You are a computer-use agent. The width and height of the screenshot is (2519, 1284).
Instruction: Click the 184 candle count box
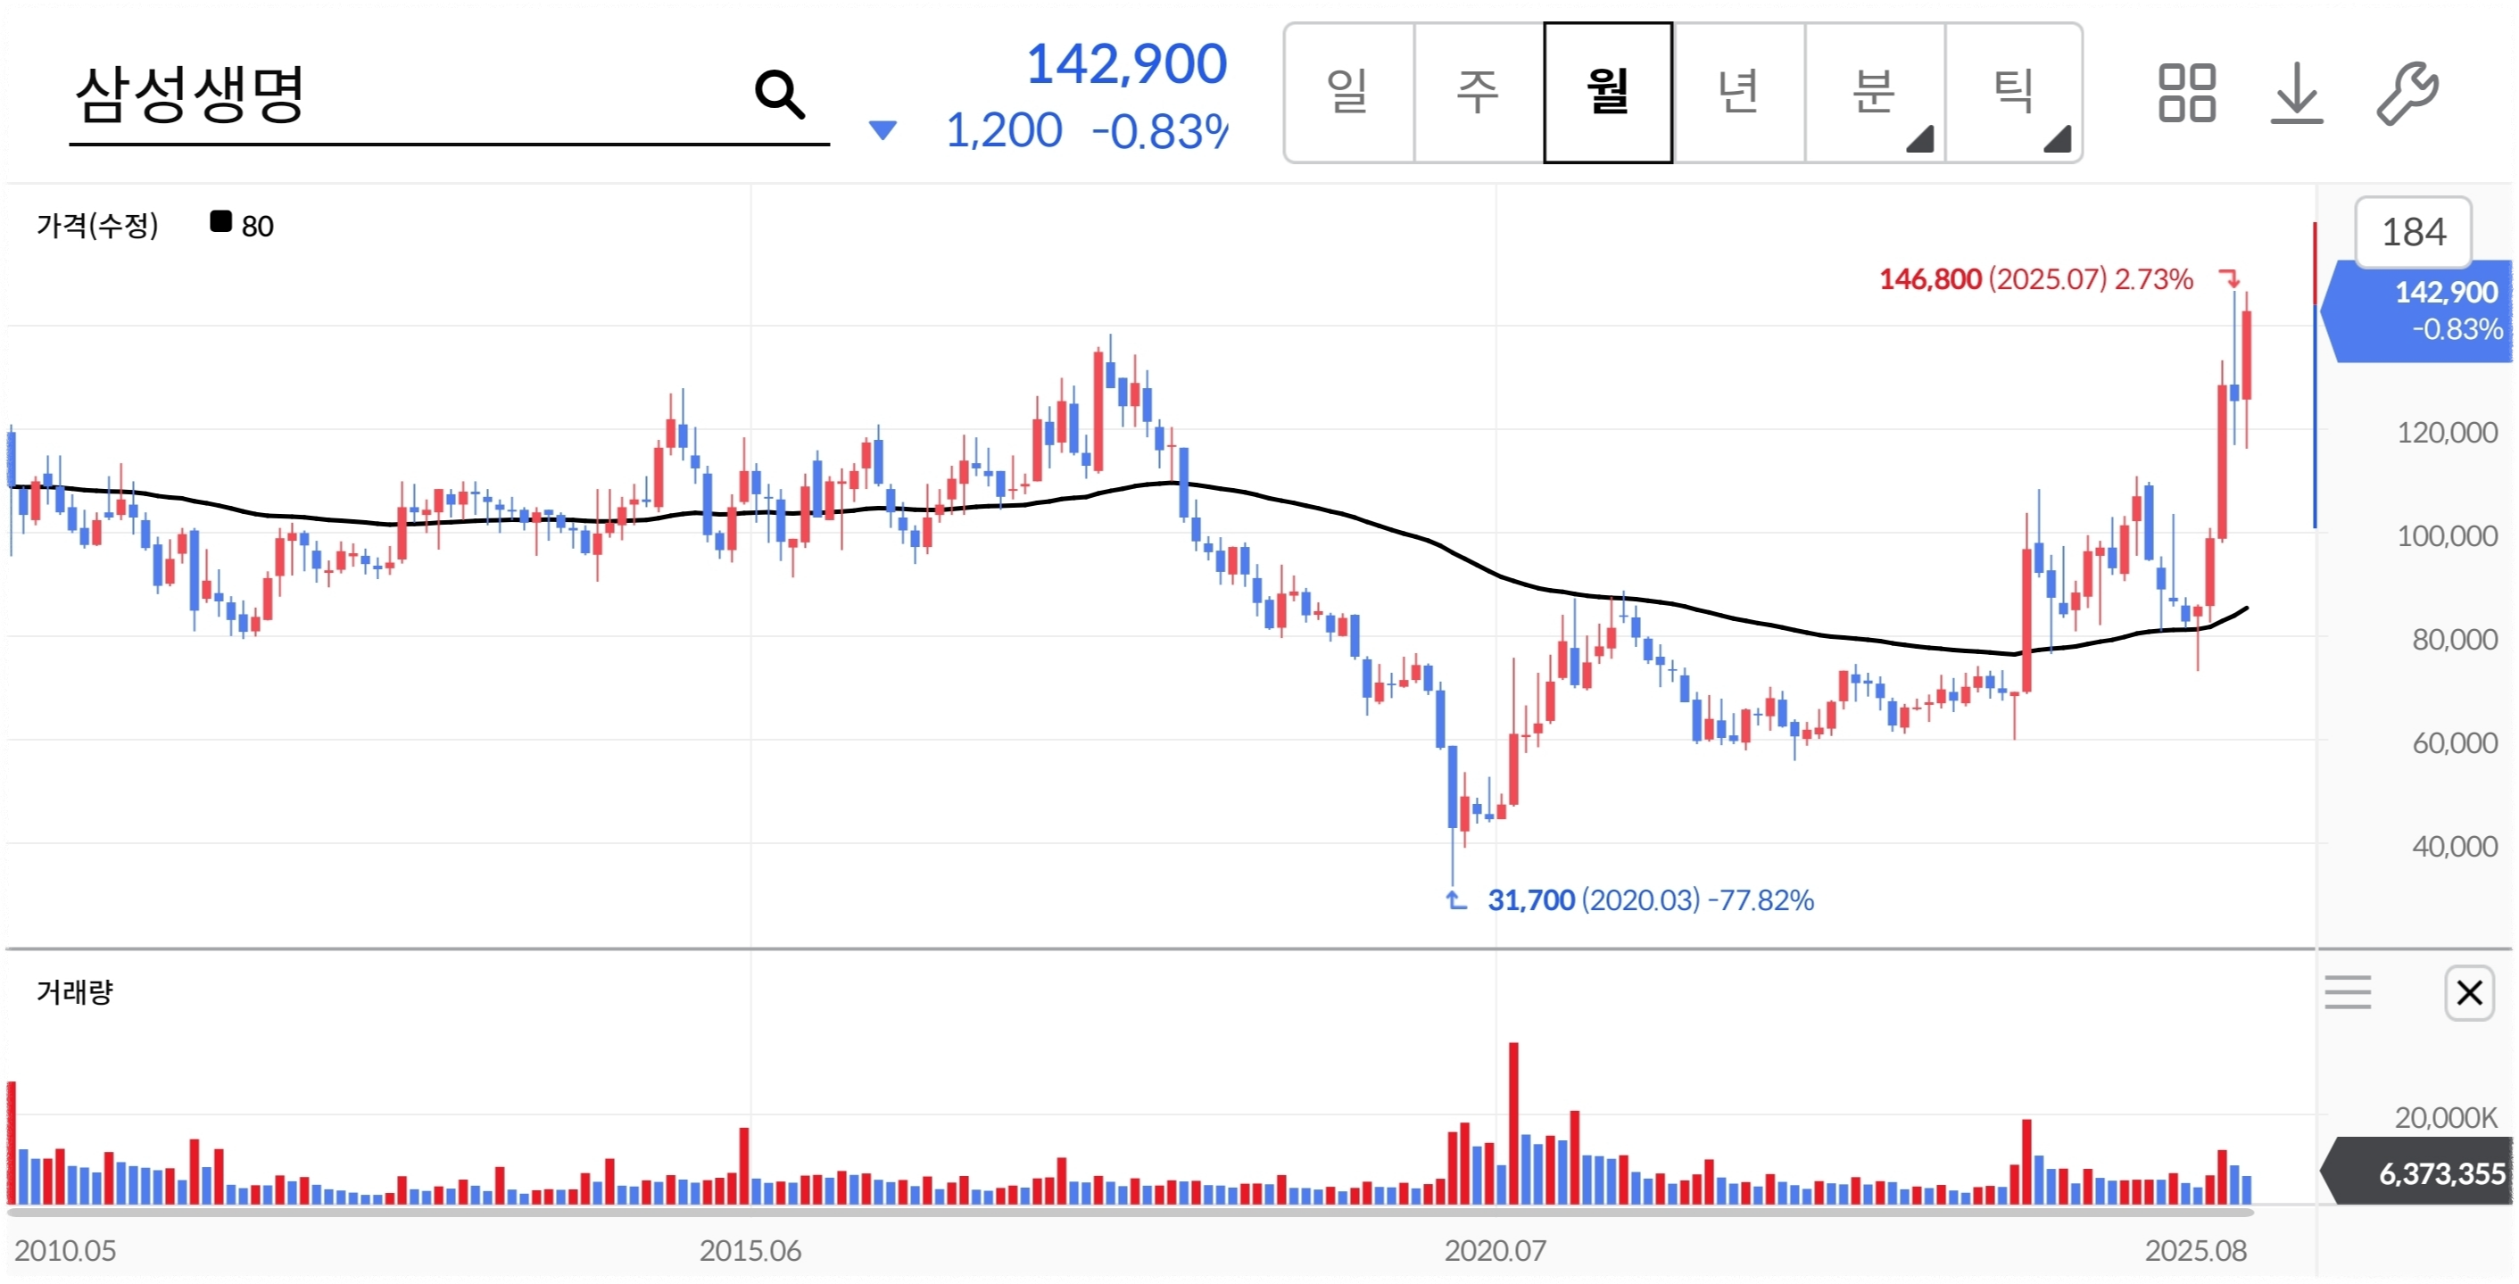click(2413, 233)
